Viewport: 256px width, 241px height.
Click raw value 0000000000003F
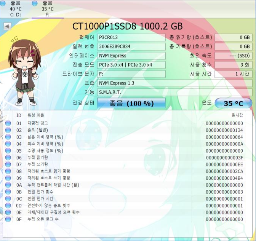pos(224,158)
